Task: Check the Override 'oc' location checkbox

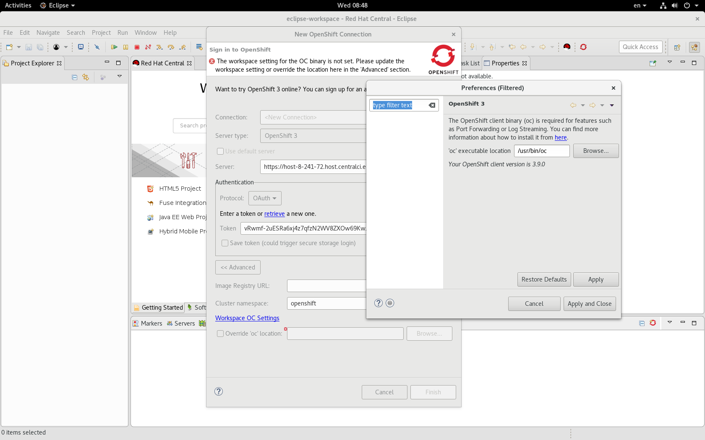Action: 220,334
